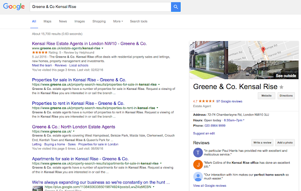Click the Mark Collins review snippet text
This screenshot has height=191, width=301.
(247, 164)
